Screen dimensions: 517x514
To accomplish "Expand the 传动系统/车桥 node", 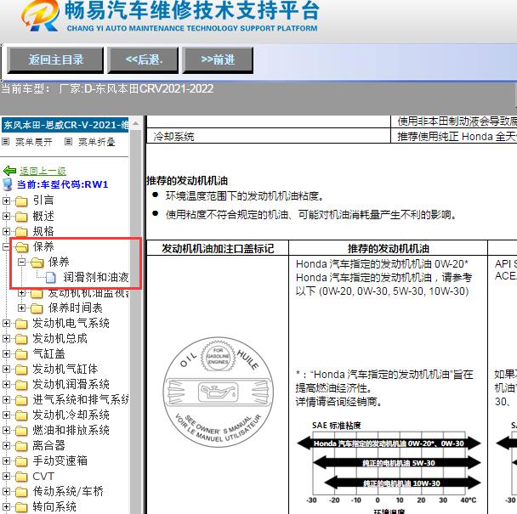I will (x=6, y=492).
